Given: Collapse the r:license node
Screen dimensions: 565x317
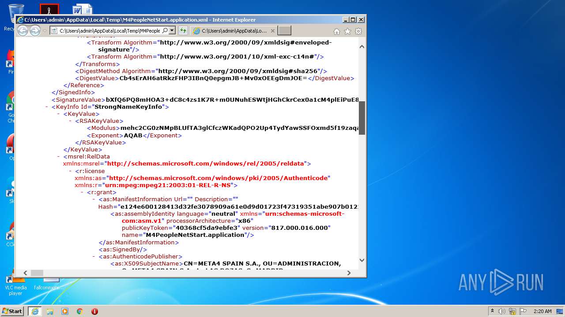Looking at the screenshot, I should click(x=70, y=171).
